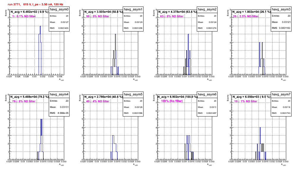This screenshot has height=170, width=296.
Task: Click Mean 0.03124 in havg_asym2 stats
Action: coord(207,22)
